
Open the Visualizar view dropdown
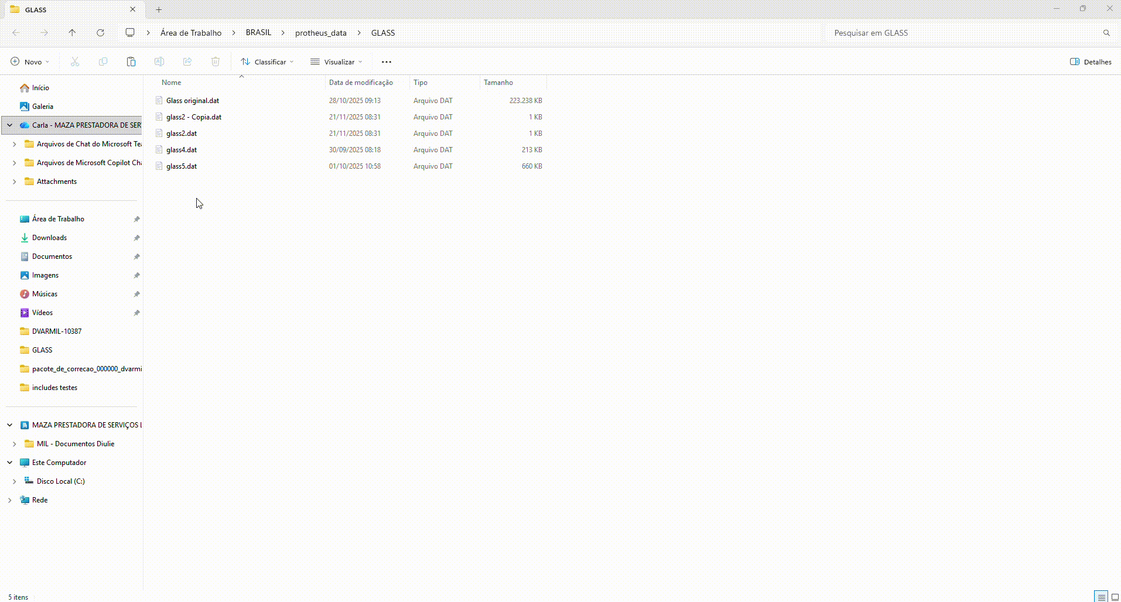pos(336,61)
